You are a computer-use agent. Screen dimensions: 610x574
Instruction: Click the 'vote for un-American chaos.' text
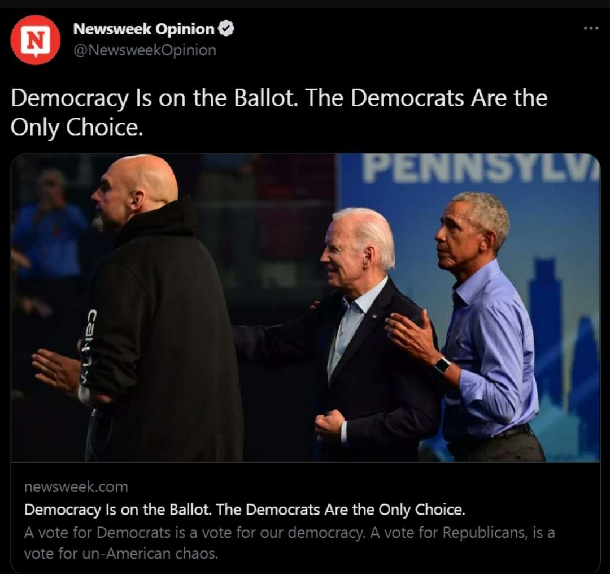[x=121, y=554]
